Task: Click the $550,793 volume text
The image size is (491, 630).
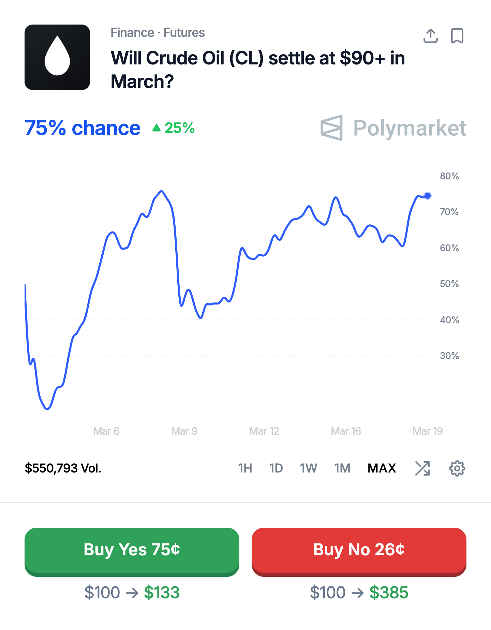Action: coord(63,468)
